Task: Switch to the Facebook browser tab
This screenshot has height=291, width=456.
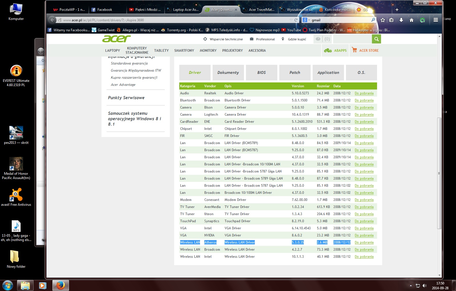Action: point(107,10)
